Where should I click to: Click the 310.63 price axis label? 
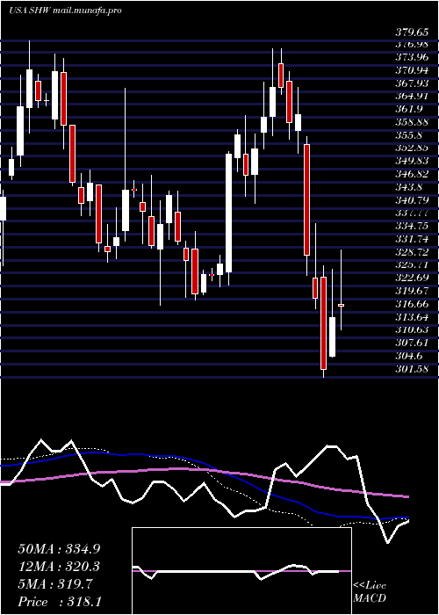pos(411,329)
